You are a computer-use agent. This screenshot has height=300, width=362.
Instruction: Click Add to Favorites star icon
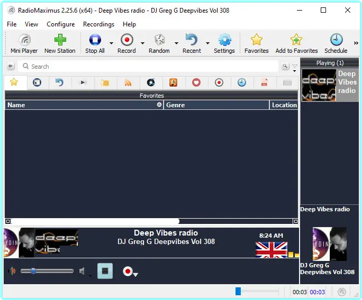tap(296, 43)
